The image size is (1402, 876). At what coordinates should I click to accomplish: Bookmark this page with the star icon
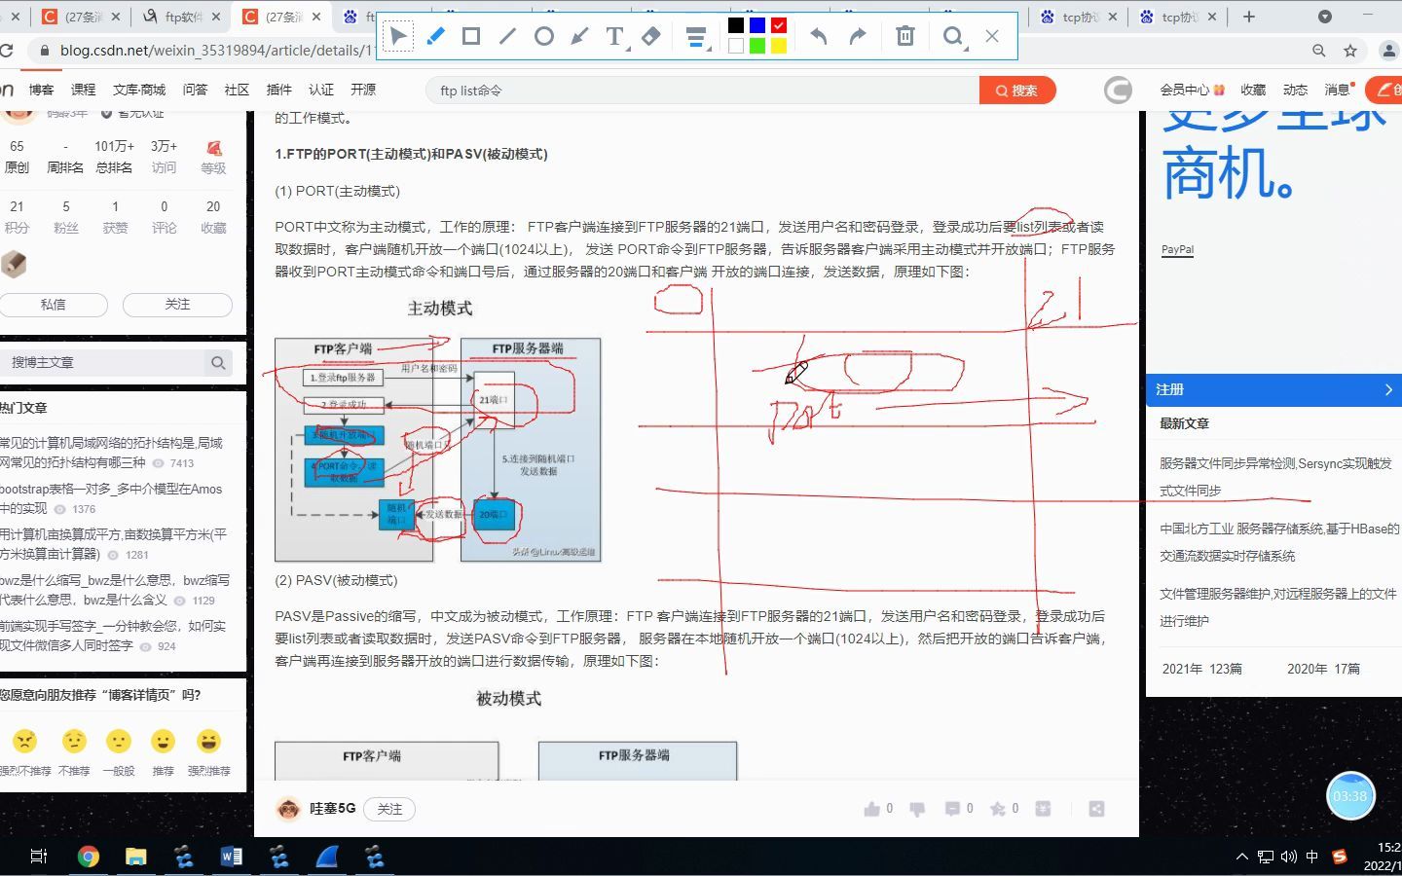1350,51
